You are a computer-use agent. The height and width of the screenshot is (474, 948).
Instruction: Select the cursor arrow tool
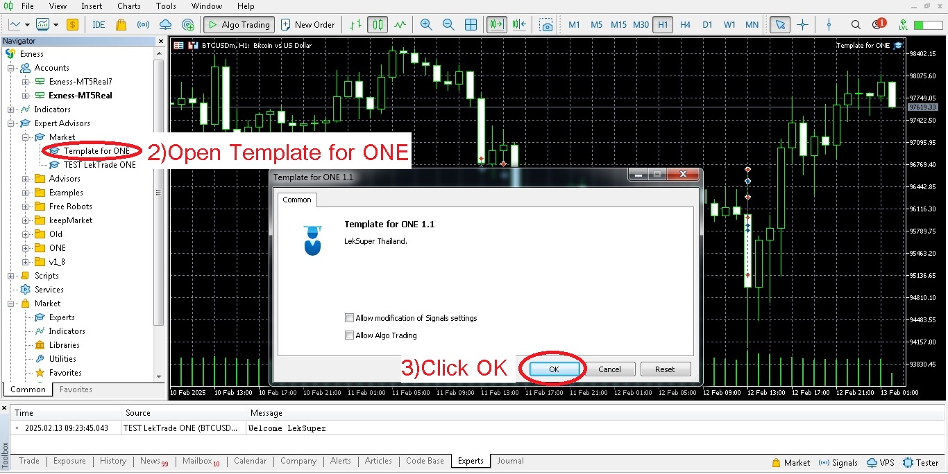780,25
